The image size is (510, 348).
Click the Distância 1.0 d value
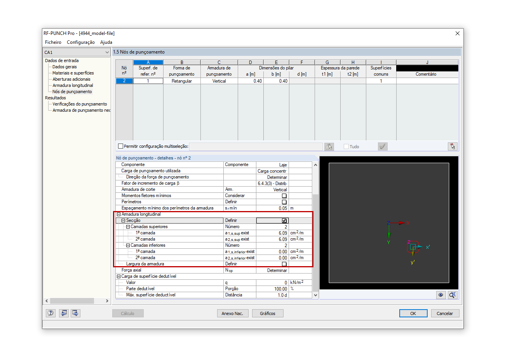pos(272,295)
